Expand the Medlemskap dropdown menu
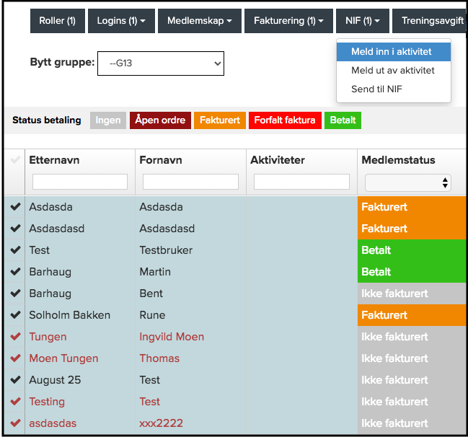The height and width of the screenshot is (437, 468). tap(199, 22)
